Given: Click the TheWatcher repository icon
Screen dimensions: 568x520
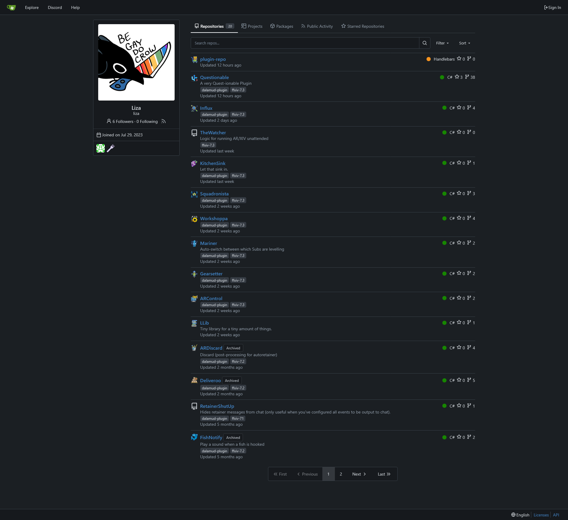Looking at the screenshot, I should tap(194, 133).
